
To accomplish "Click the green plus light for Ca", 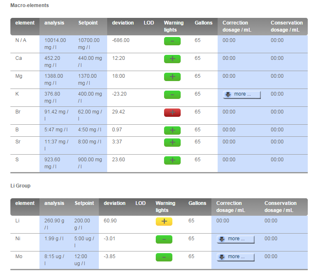I will point(172,59).
